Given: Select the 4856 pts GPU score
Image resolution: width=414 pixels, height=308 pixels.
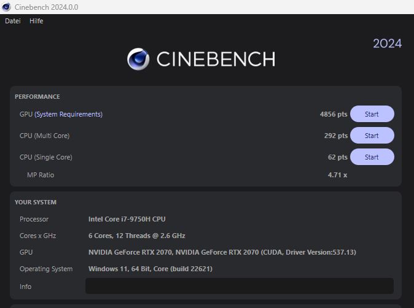Looking at the screenshot, I should click(334, 114).
